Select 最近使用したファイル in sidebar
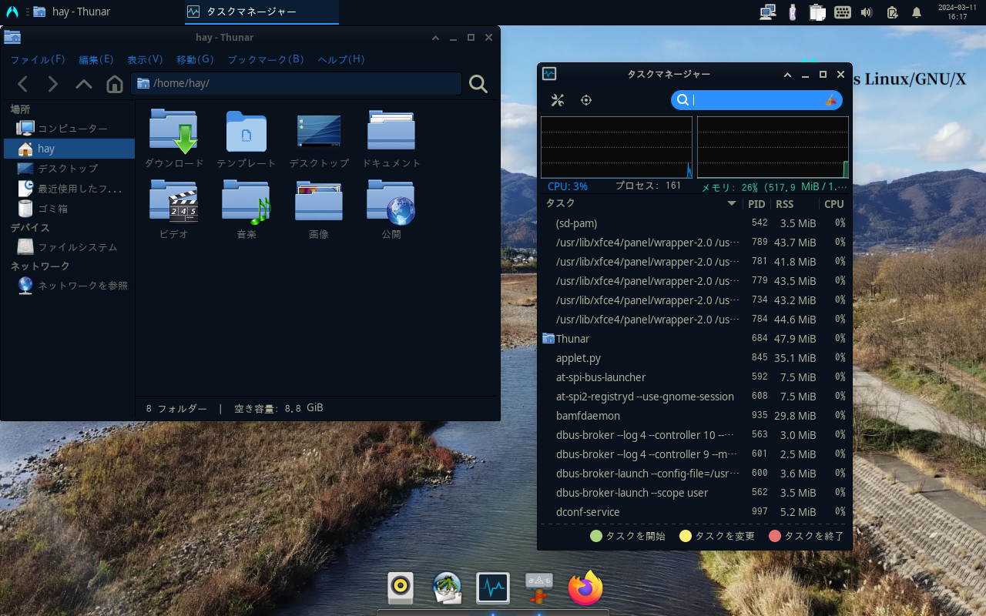Screen dimensions: 986x616 pos(69,189)
